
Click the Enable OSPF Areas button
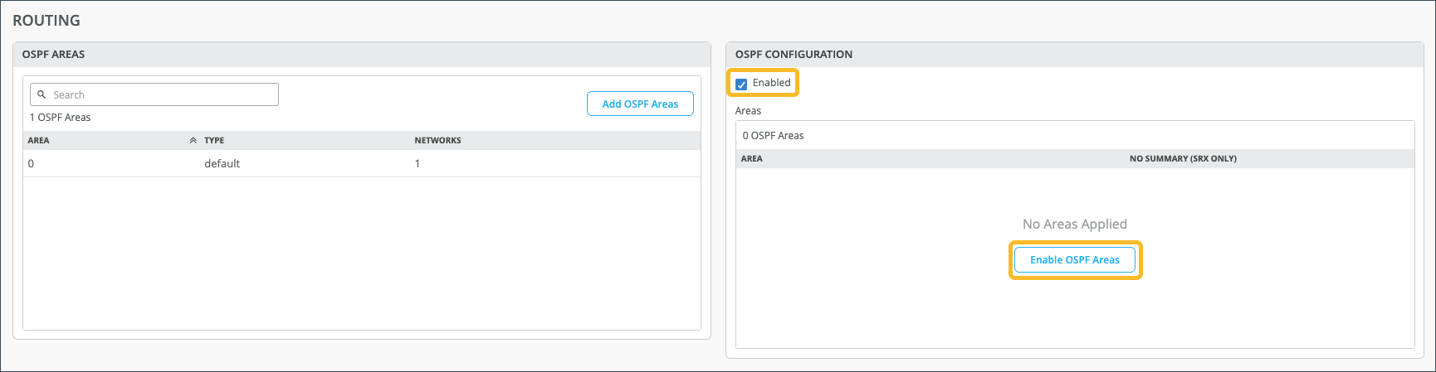click(x=1074, y=260)
